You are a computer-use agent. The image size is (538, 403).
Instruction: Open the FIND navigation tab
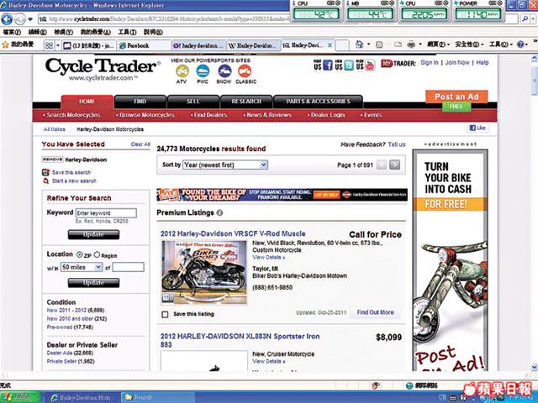pyautogui.click(x=140, y=102)
